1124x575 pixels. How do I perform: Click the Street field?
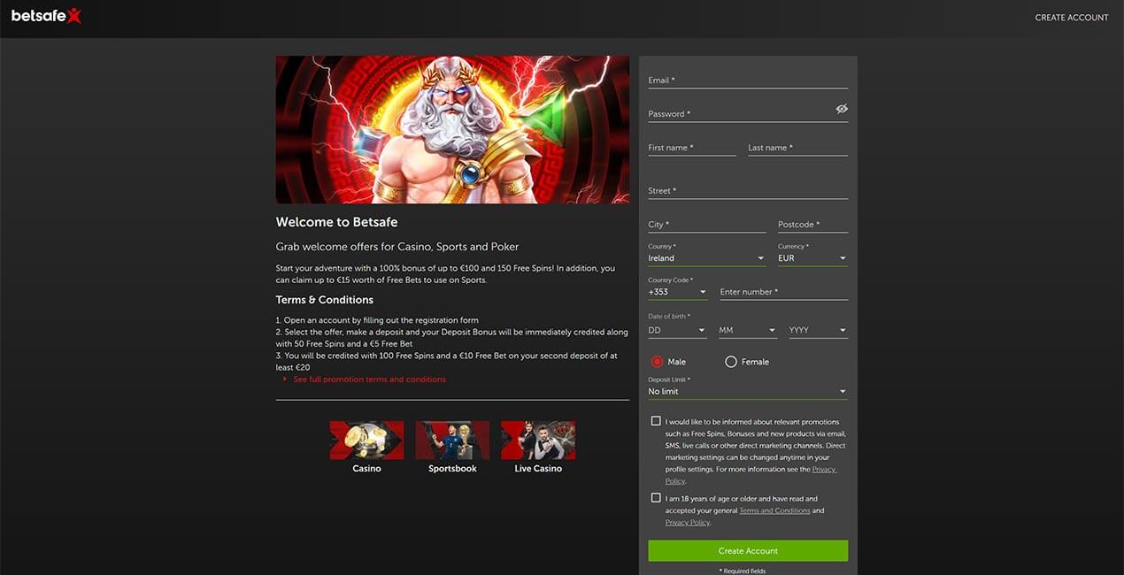click(x=748, y=190)
